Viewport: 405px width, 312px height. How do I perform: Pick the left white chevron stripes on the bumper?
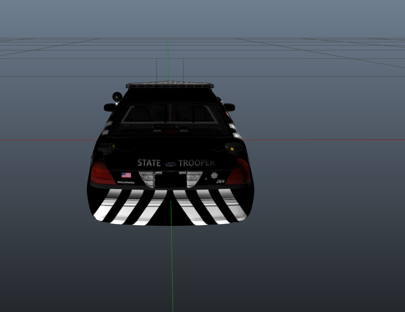tap(130, 207)
